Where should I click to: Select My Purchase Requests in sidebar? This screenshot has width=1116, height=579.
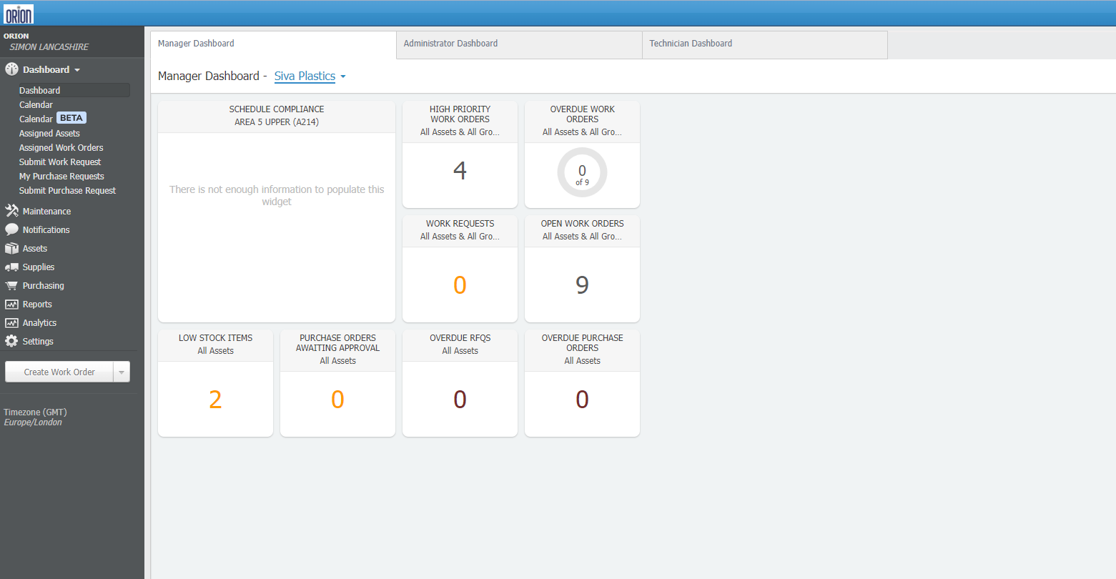point(61,177)
